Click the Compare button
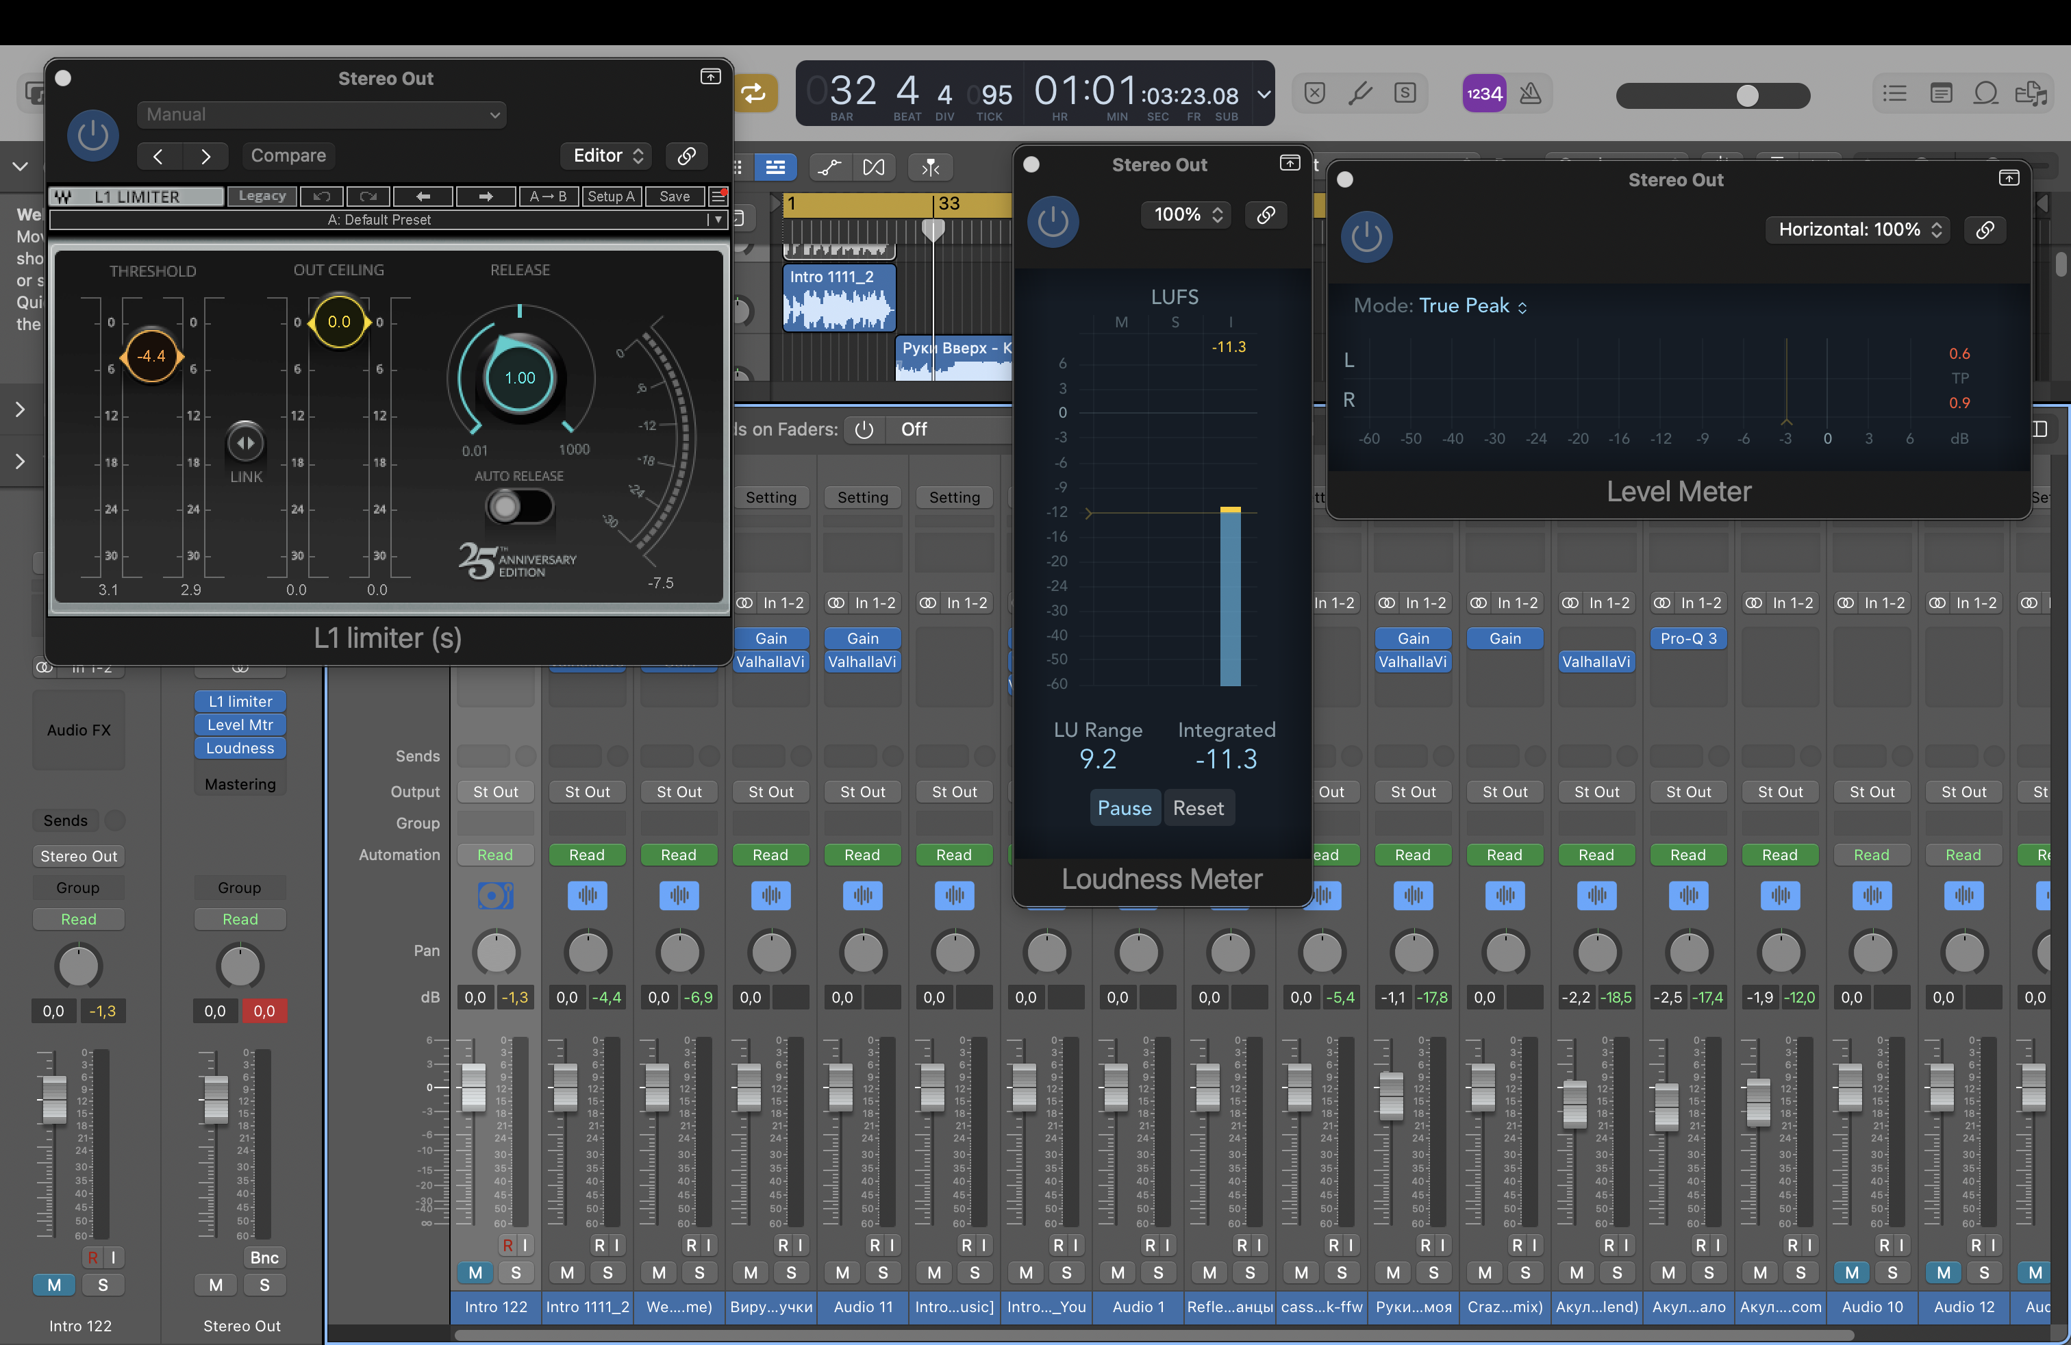 coord(288,155)
